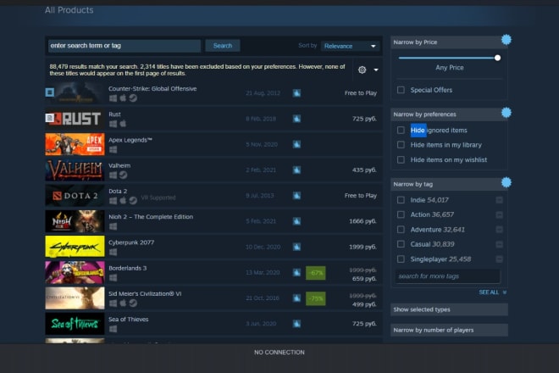Click the exclude minus icon next to Action
The width and height of the screenshot is (559, 373).
(x=499, y=214)
